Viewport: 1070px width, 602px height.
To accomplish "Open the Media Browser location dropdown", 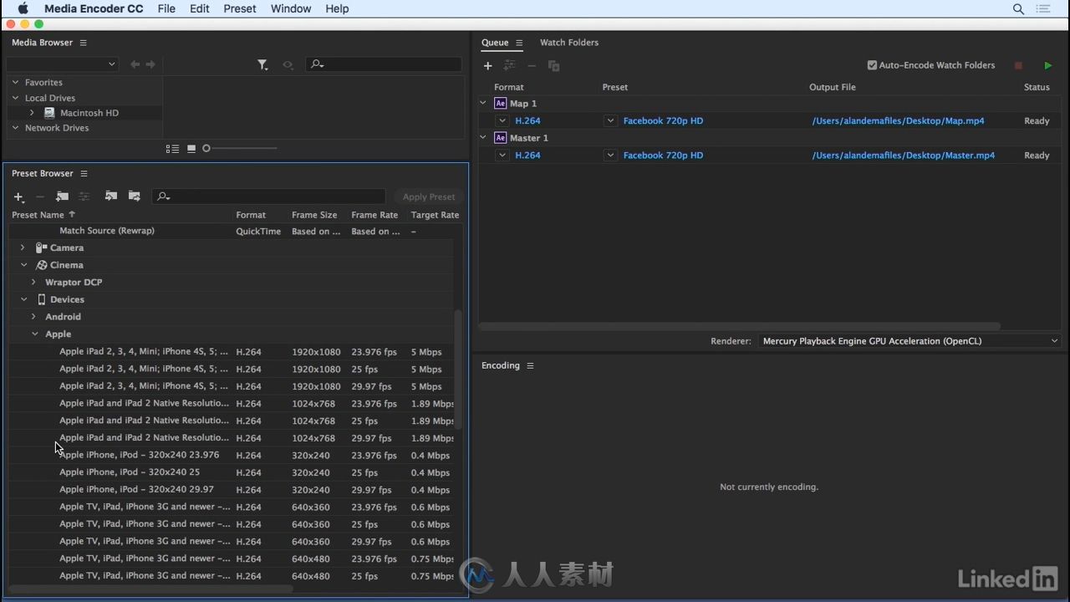I will pos(63,64).
